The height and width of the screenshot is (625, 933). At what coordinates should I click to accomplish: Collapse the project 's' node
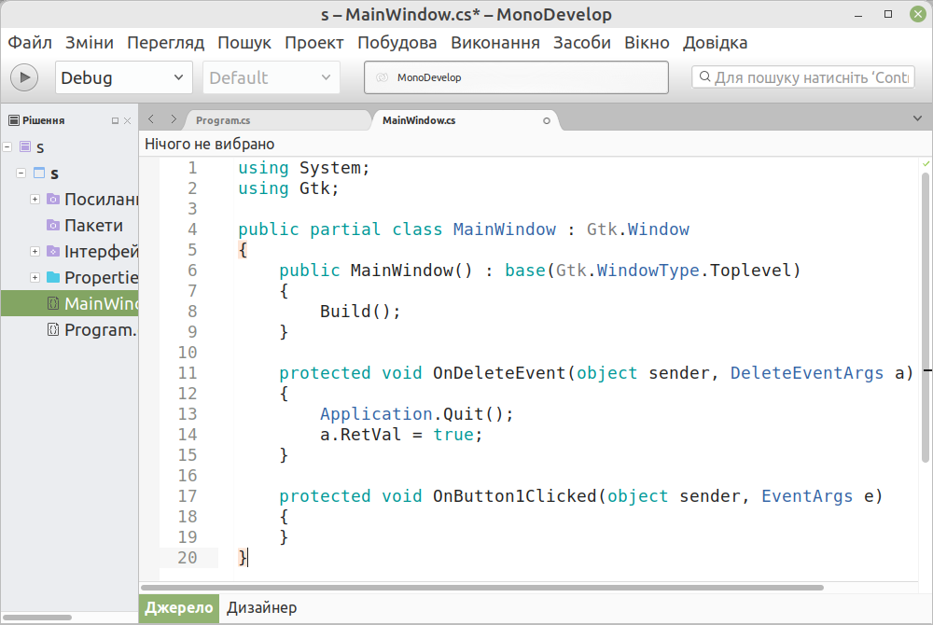point(21,173)
